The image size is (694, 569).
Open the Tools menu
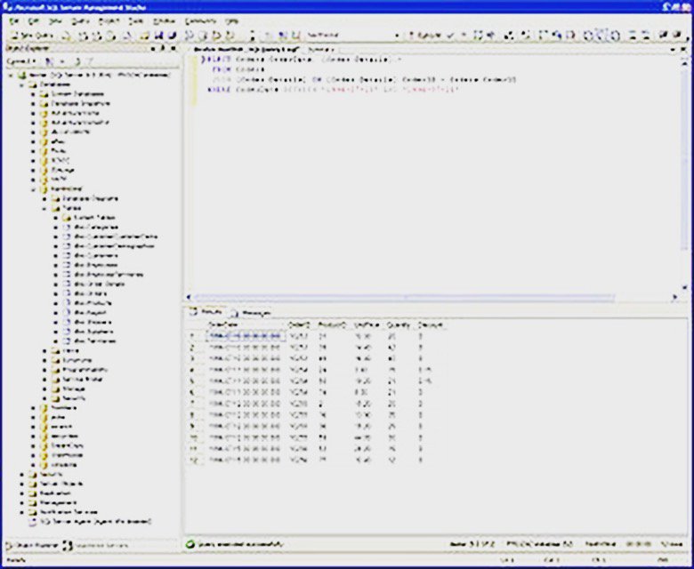pyautogui.click(x=136, y=21)
